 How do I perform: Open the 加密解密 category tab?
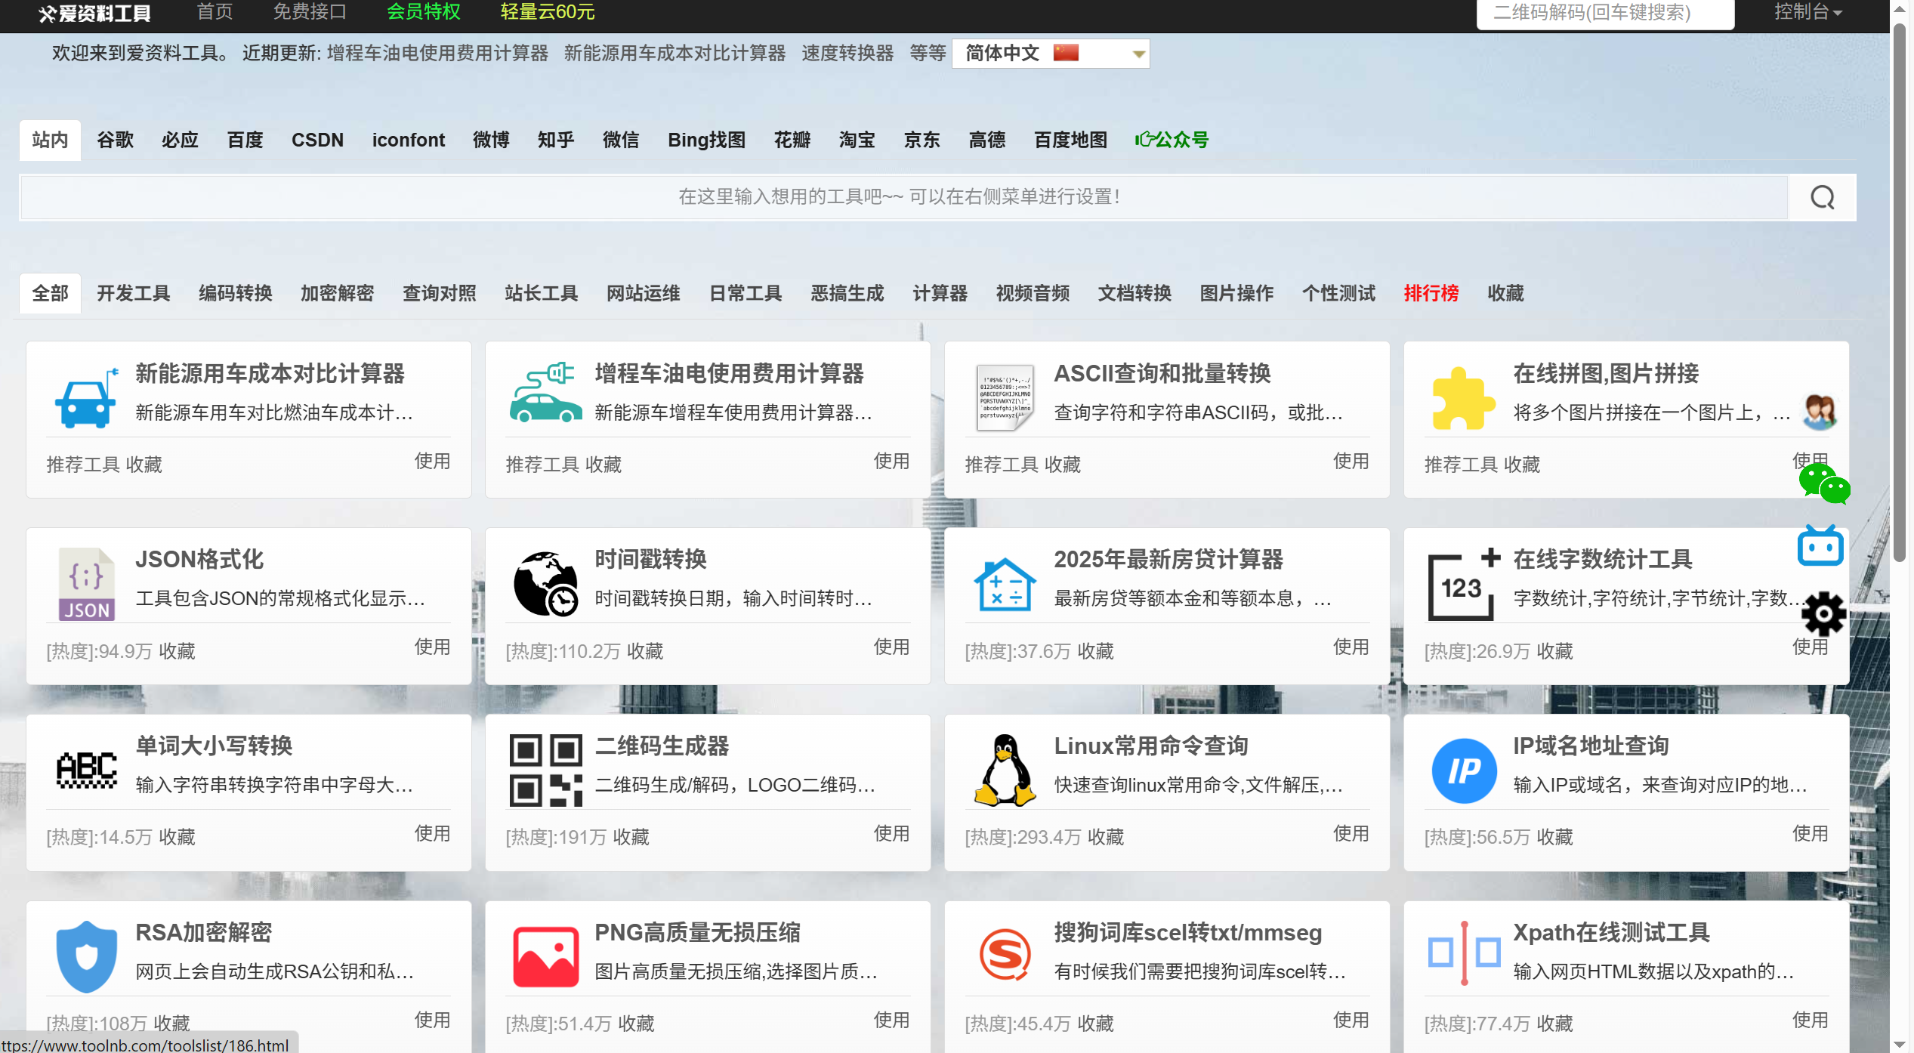(337, 293)
